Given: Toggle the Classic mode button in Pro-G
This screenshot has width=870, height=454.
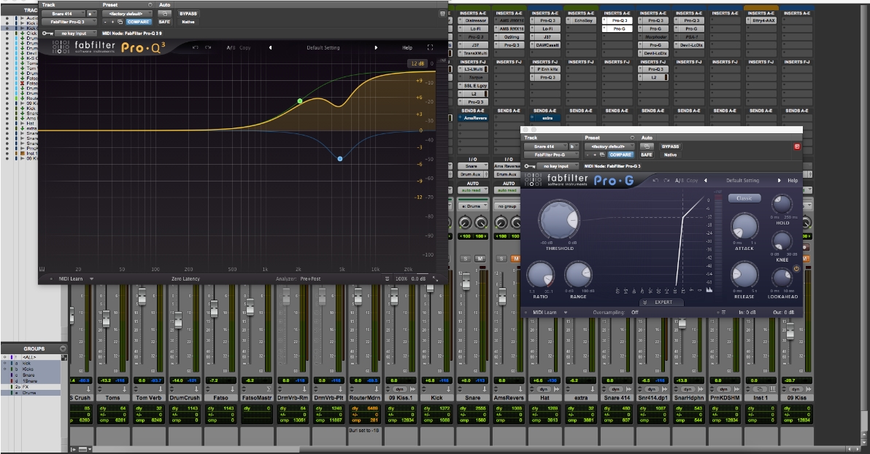Looking at the screenshot, I should click(744, 198).
